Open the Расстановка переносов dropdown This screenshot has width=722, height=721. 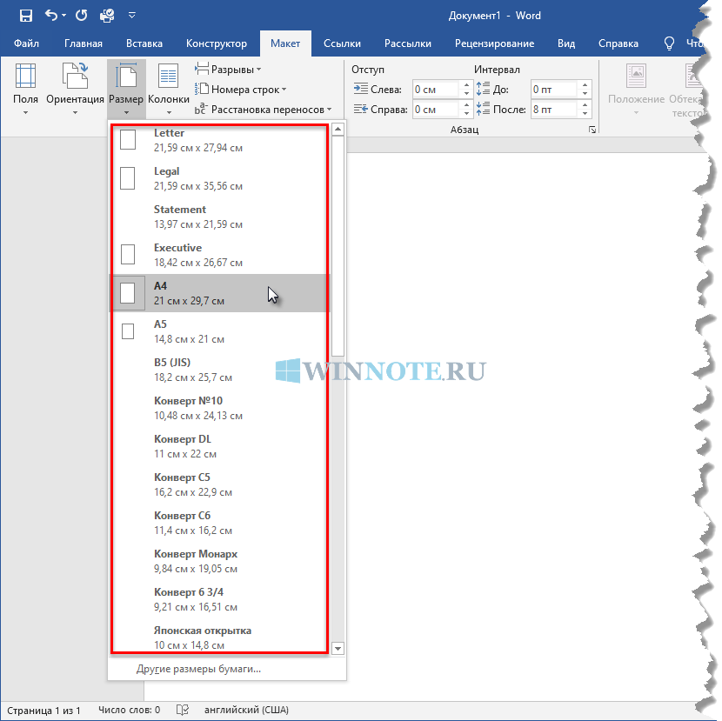[x=263, y=110]
